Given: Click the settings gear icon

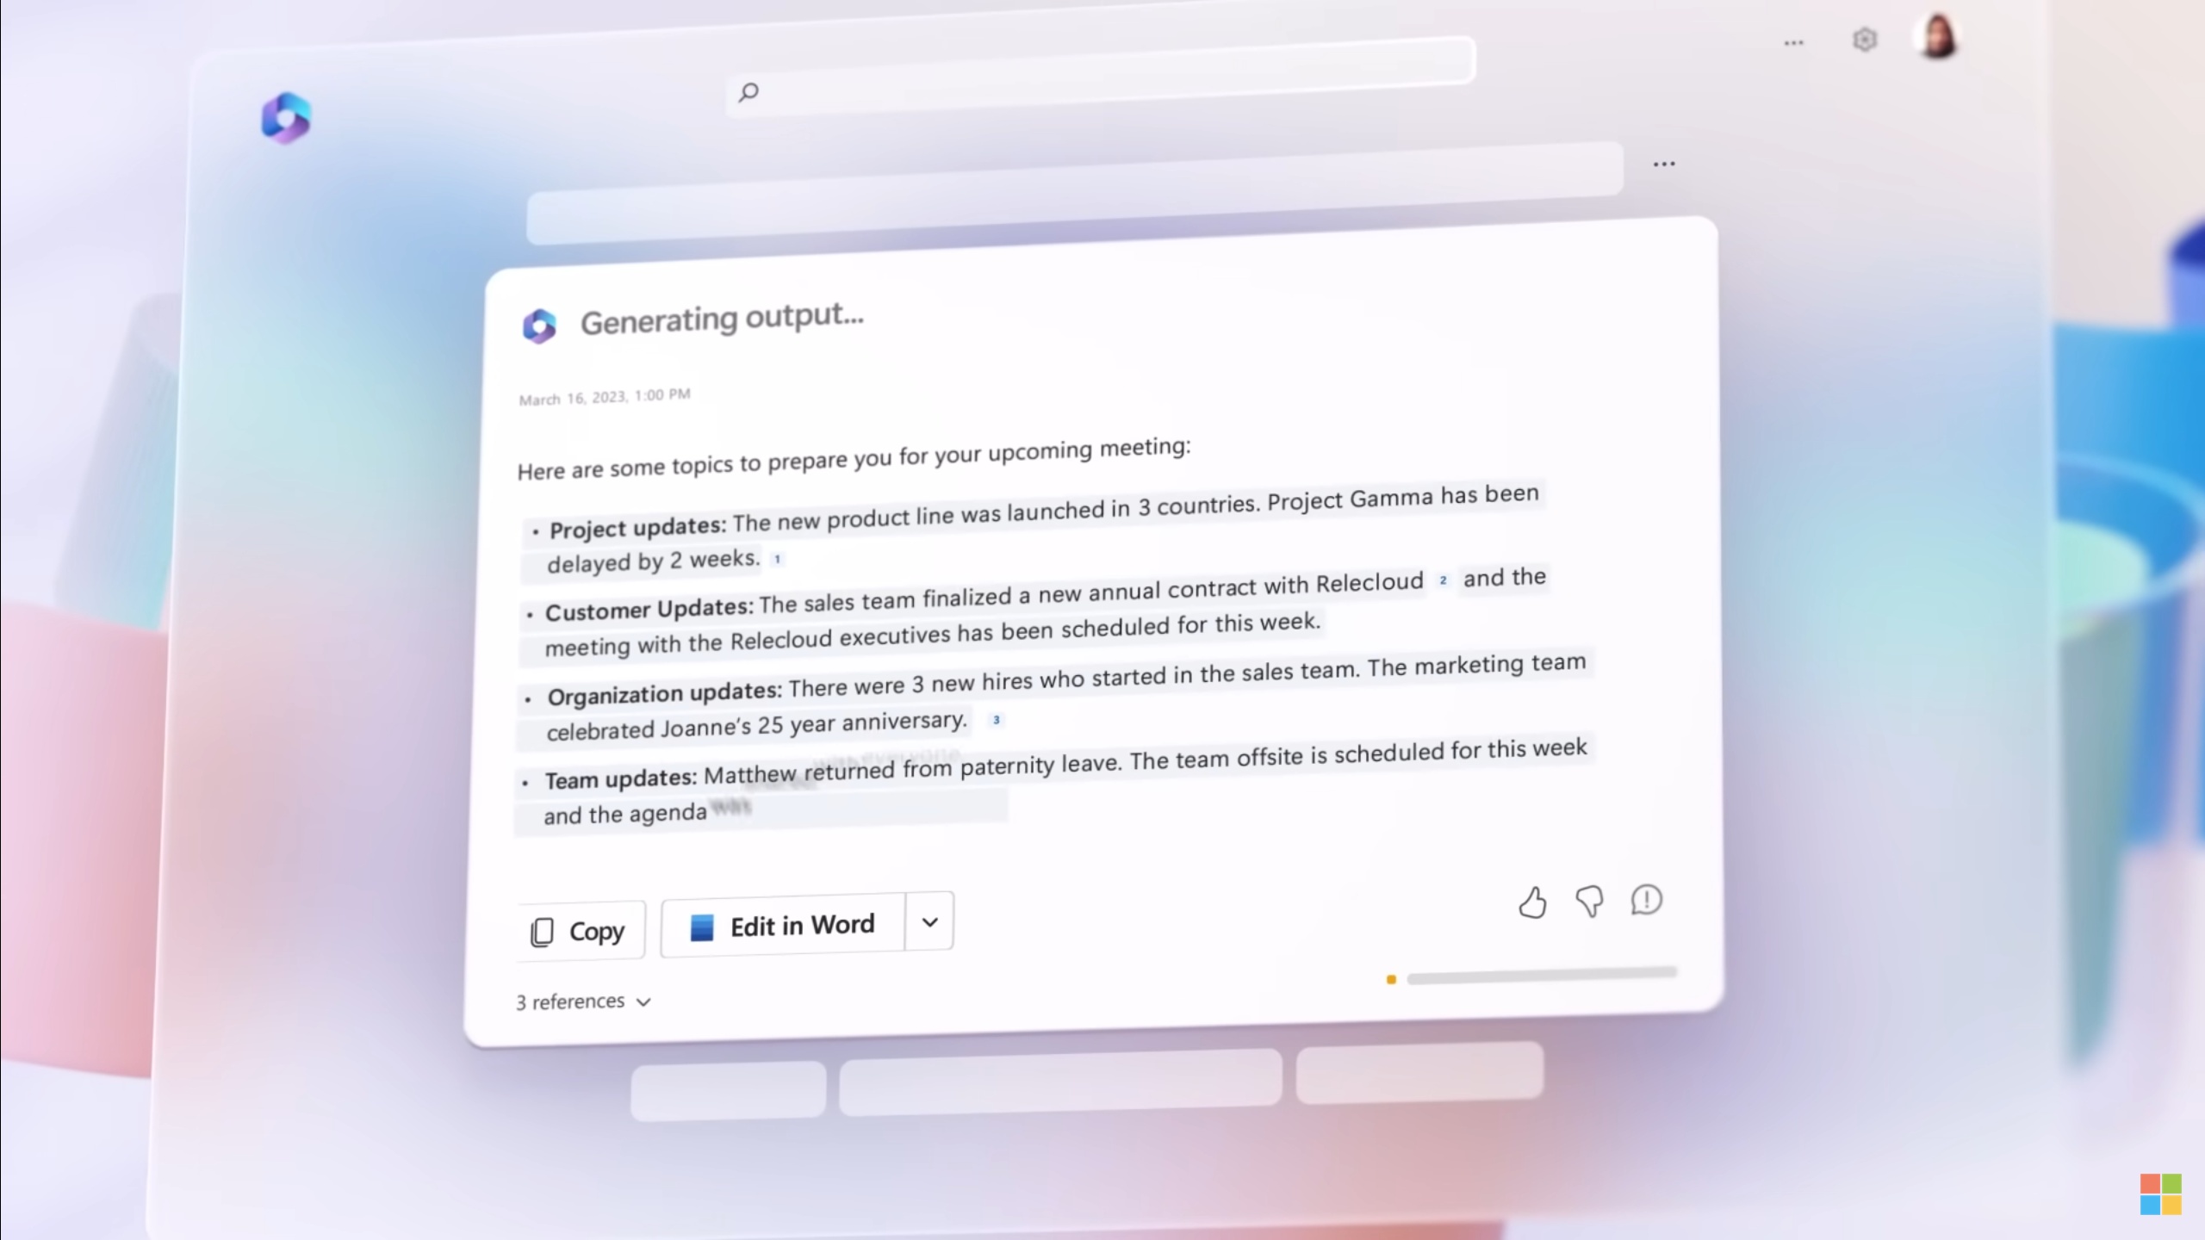Looking at the screenshot, I should (x=1866, y=40).
